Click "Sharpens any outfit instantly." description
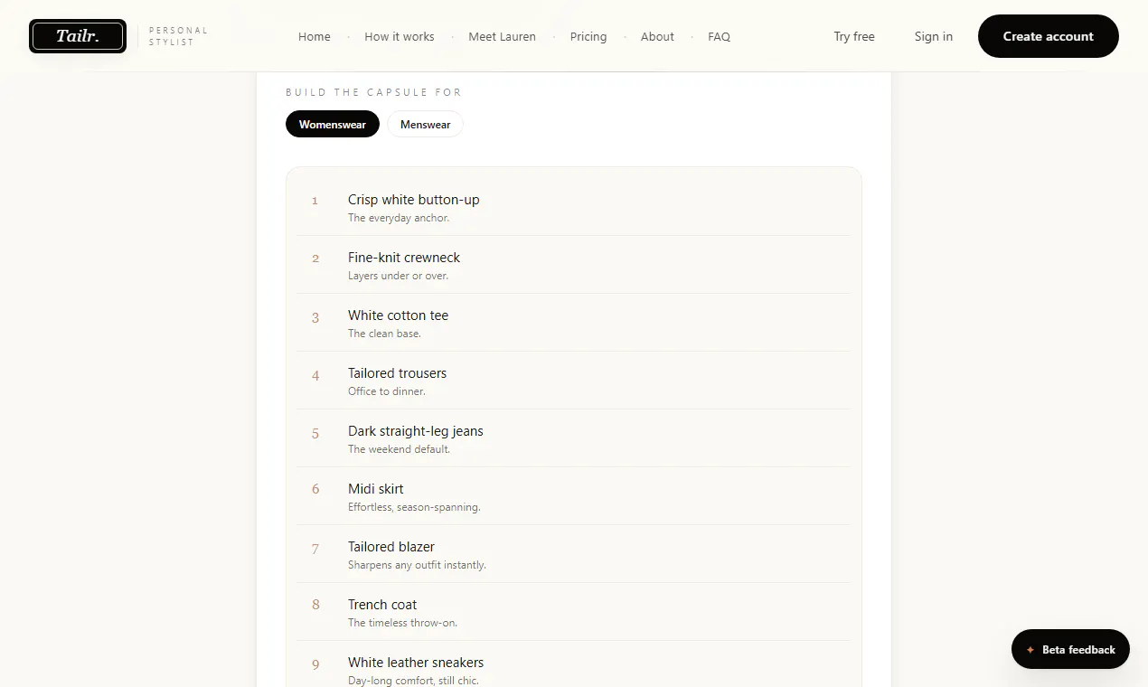The width and height of the screenshot is (1148, 687). coord(417,565)
